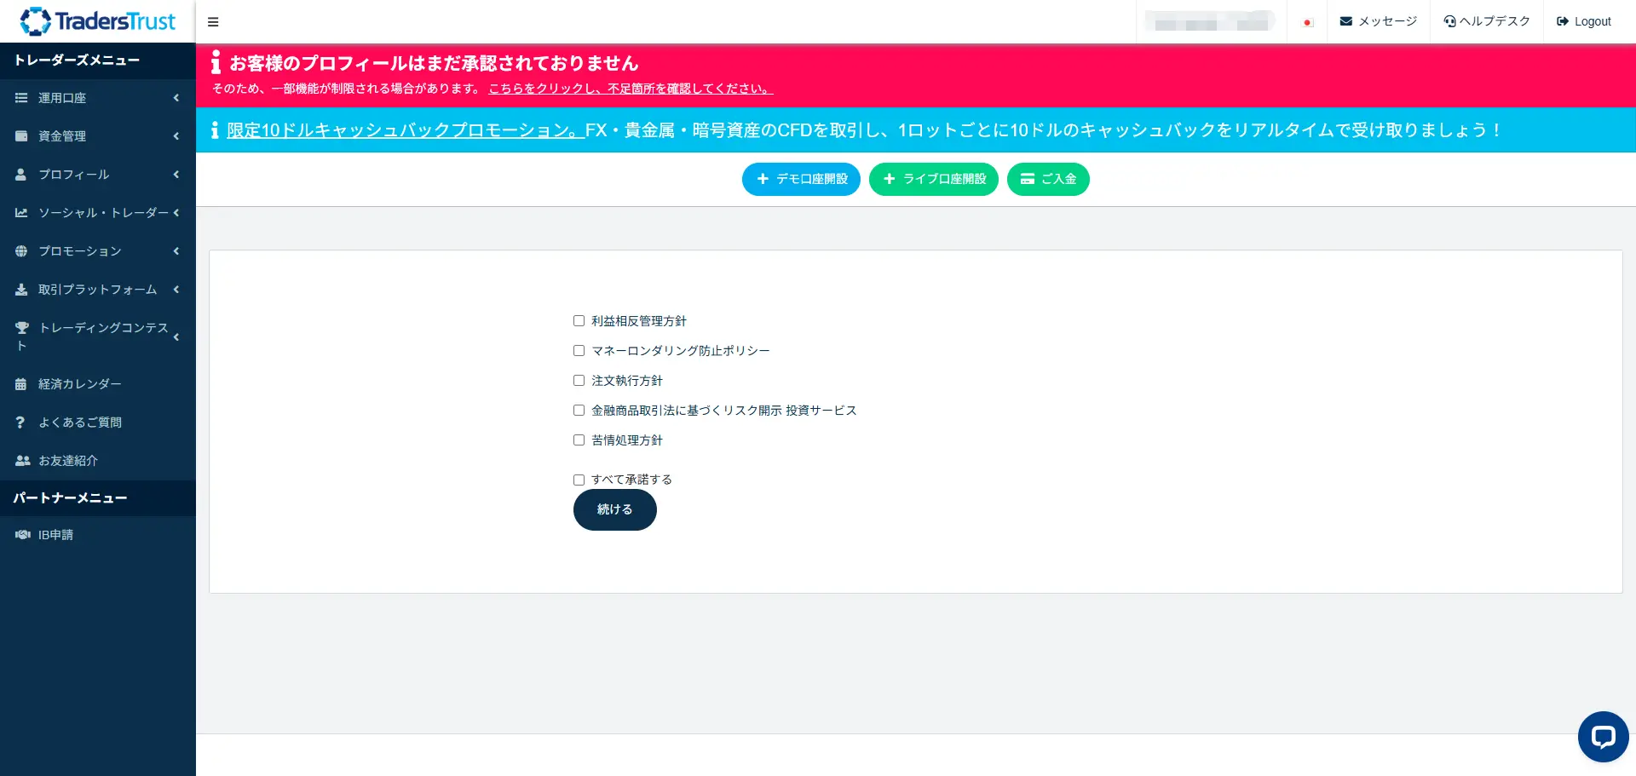
Task: Check the 利益相反管理方針 checkbox
Action: (x=579, y=321)
